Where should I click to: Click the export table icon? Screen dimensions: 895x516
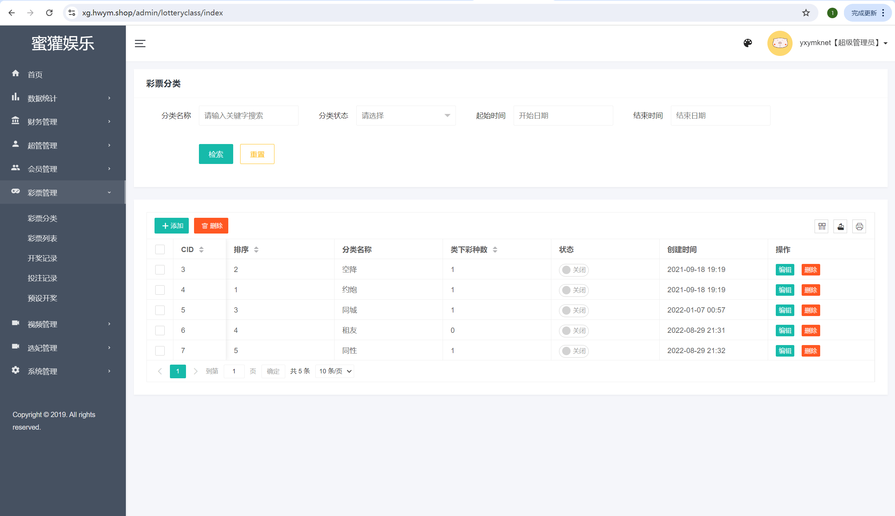click(x=840, y=226)
